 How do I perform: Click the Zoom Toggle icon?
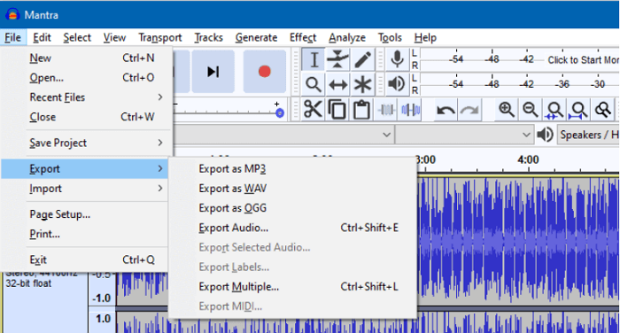[x=602, y=110]
